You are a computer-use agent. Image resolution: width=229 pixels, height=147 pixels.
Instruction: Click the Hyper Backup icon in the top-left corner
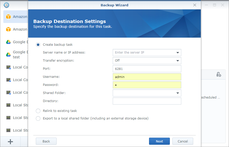[x=6, y=5]
